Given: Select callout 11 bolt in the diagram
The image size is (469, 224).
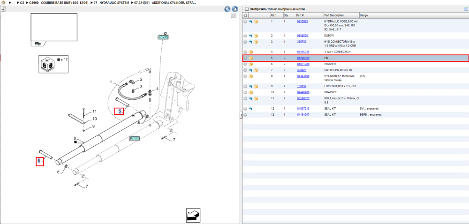Looking at the screenshot, I should click(94, 112).
